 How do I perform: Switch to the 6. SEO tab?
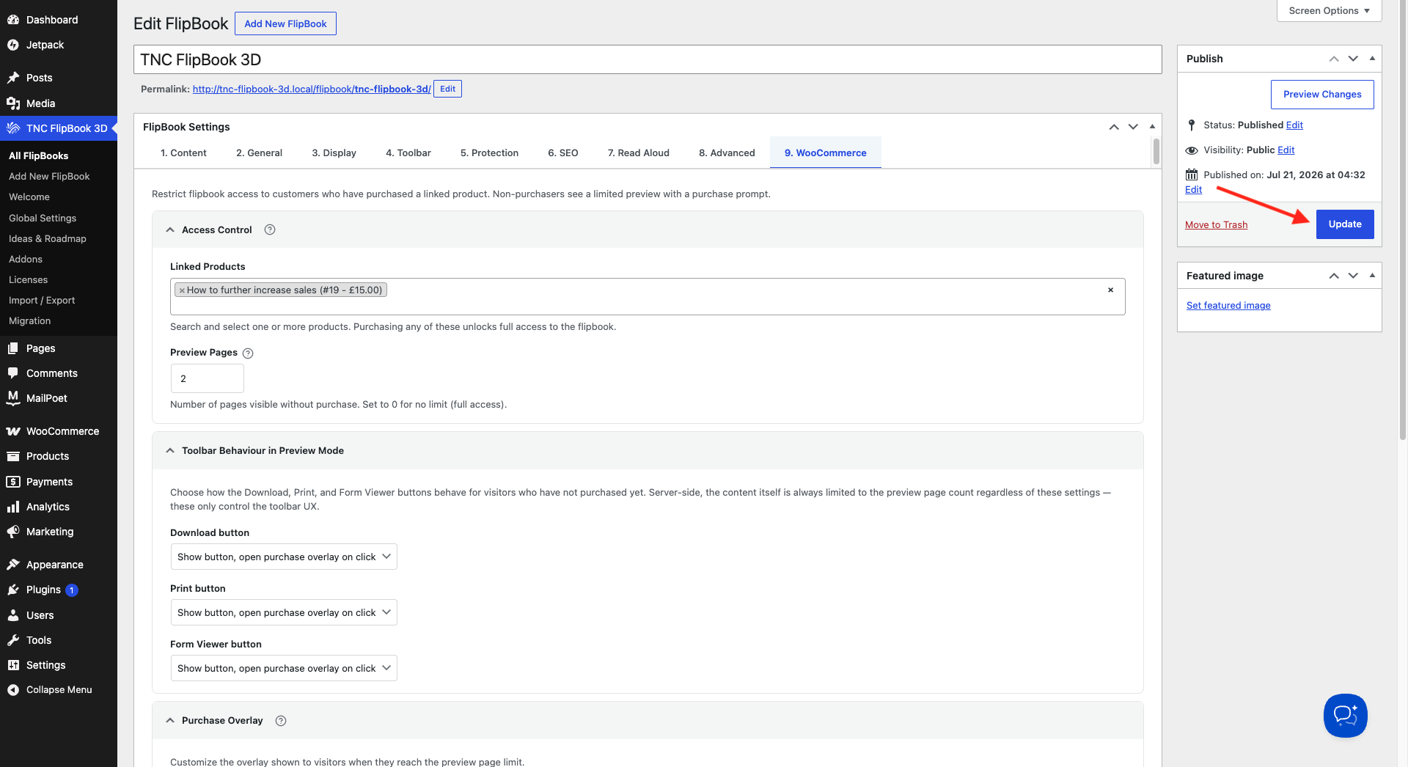[563, 153]
